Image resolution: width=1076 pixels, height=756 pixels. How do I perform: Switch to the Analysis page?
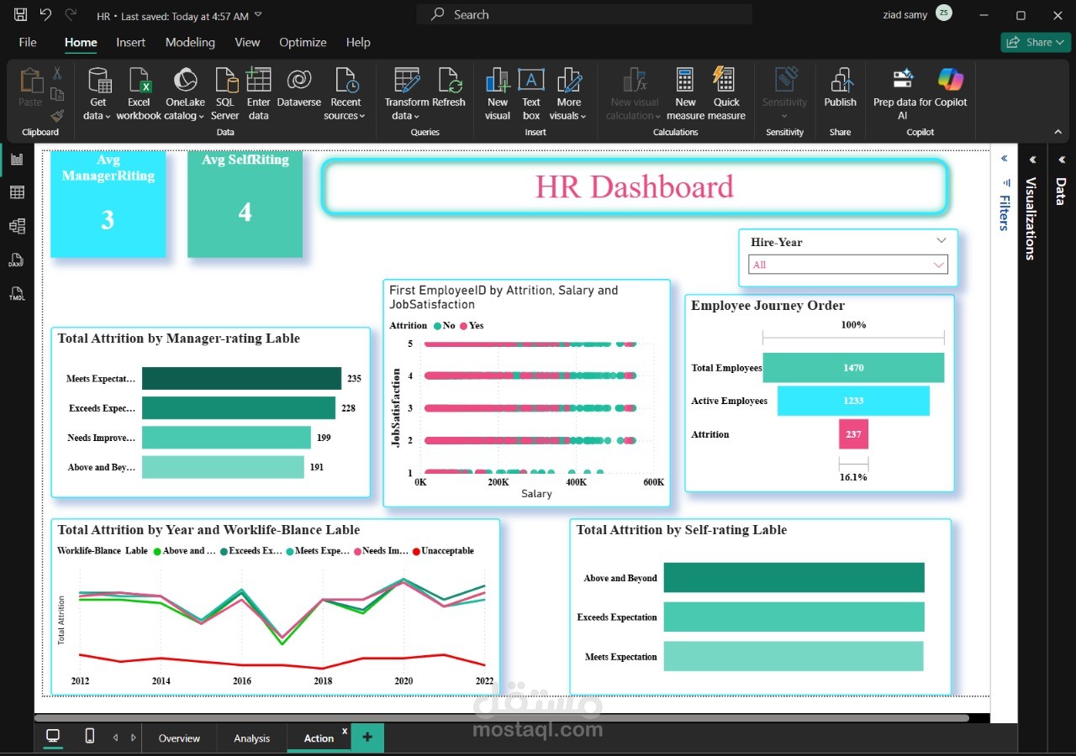click(251, 738)
